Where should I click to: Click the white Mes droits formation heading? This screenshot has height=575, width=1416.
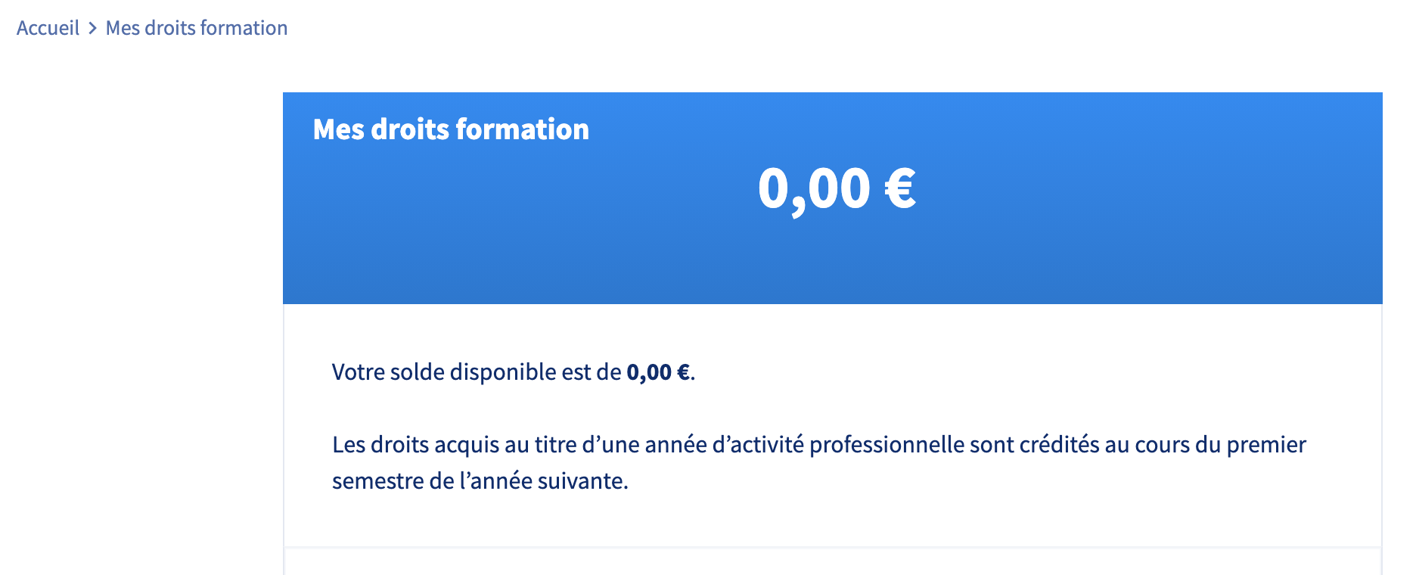coord(451,129)
